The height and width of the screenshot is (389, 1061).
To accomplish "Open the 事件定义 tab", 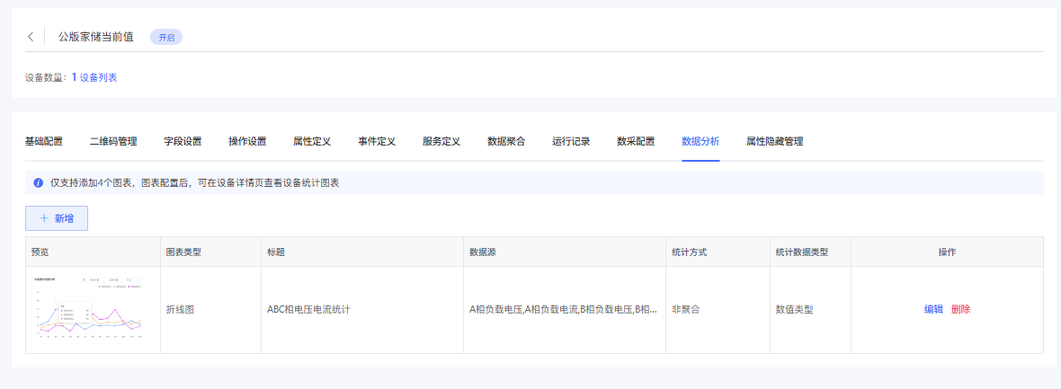I will (377, 142).
